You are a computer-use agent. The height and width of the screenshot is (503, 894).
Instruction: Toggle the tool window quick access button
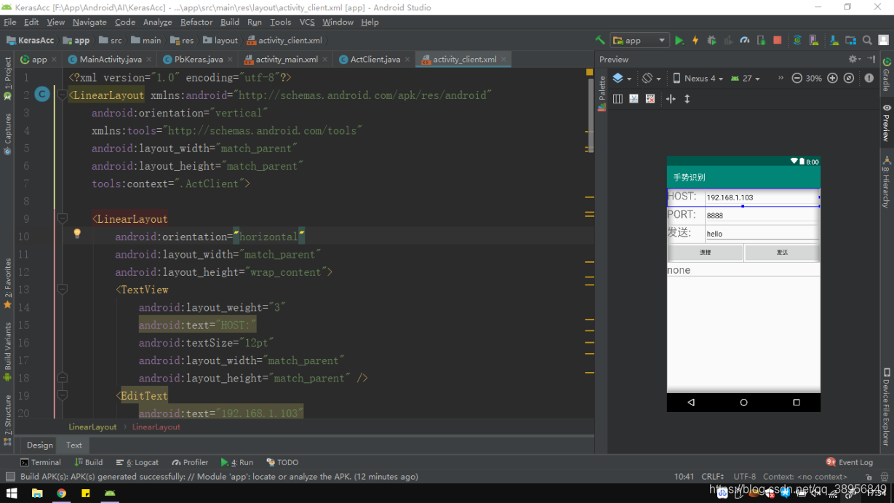[9, 477]
